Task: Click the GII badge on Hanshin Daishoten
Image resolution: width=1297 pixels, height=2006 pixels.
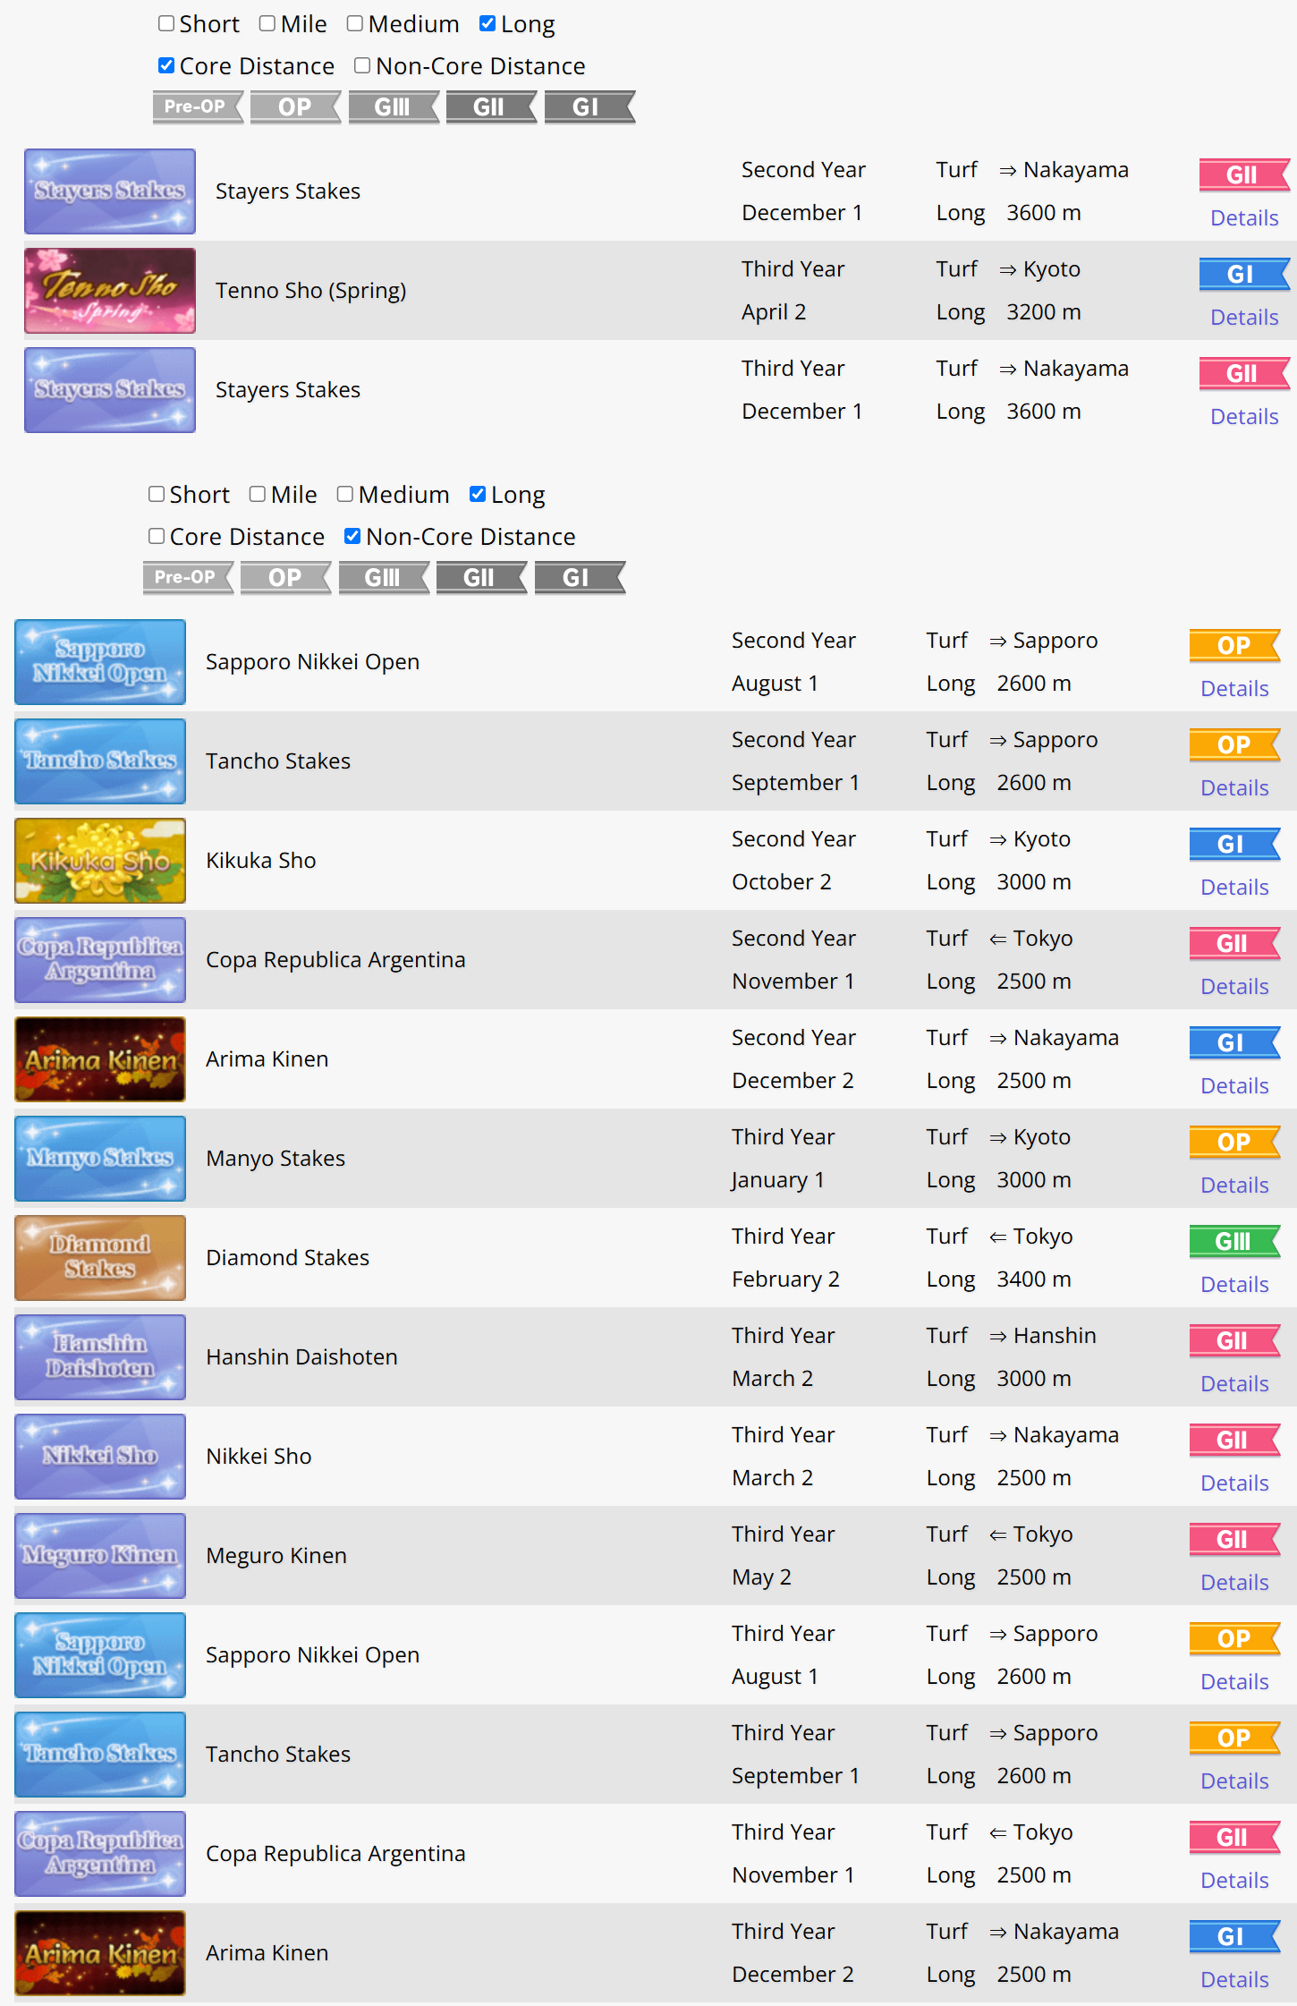Action: 1234,1341
